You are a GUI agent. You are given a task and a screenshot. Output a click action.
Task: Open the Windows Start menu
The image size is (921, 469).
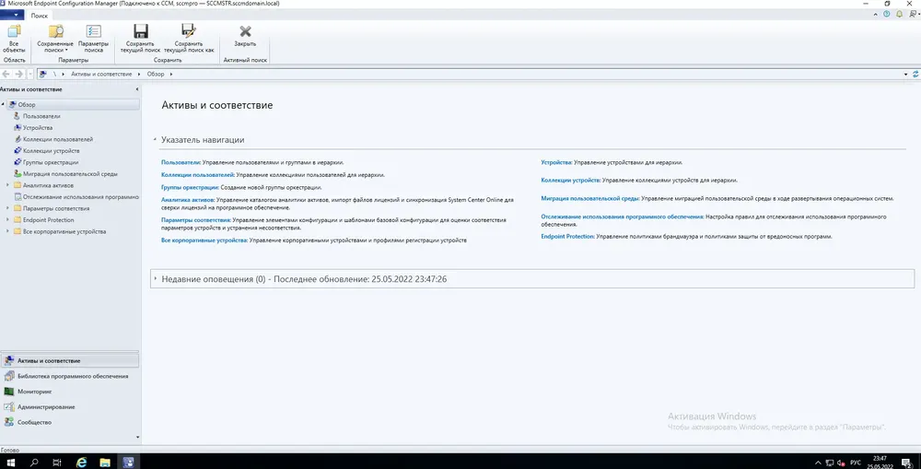coord(11,463)
